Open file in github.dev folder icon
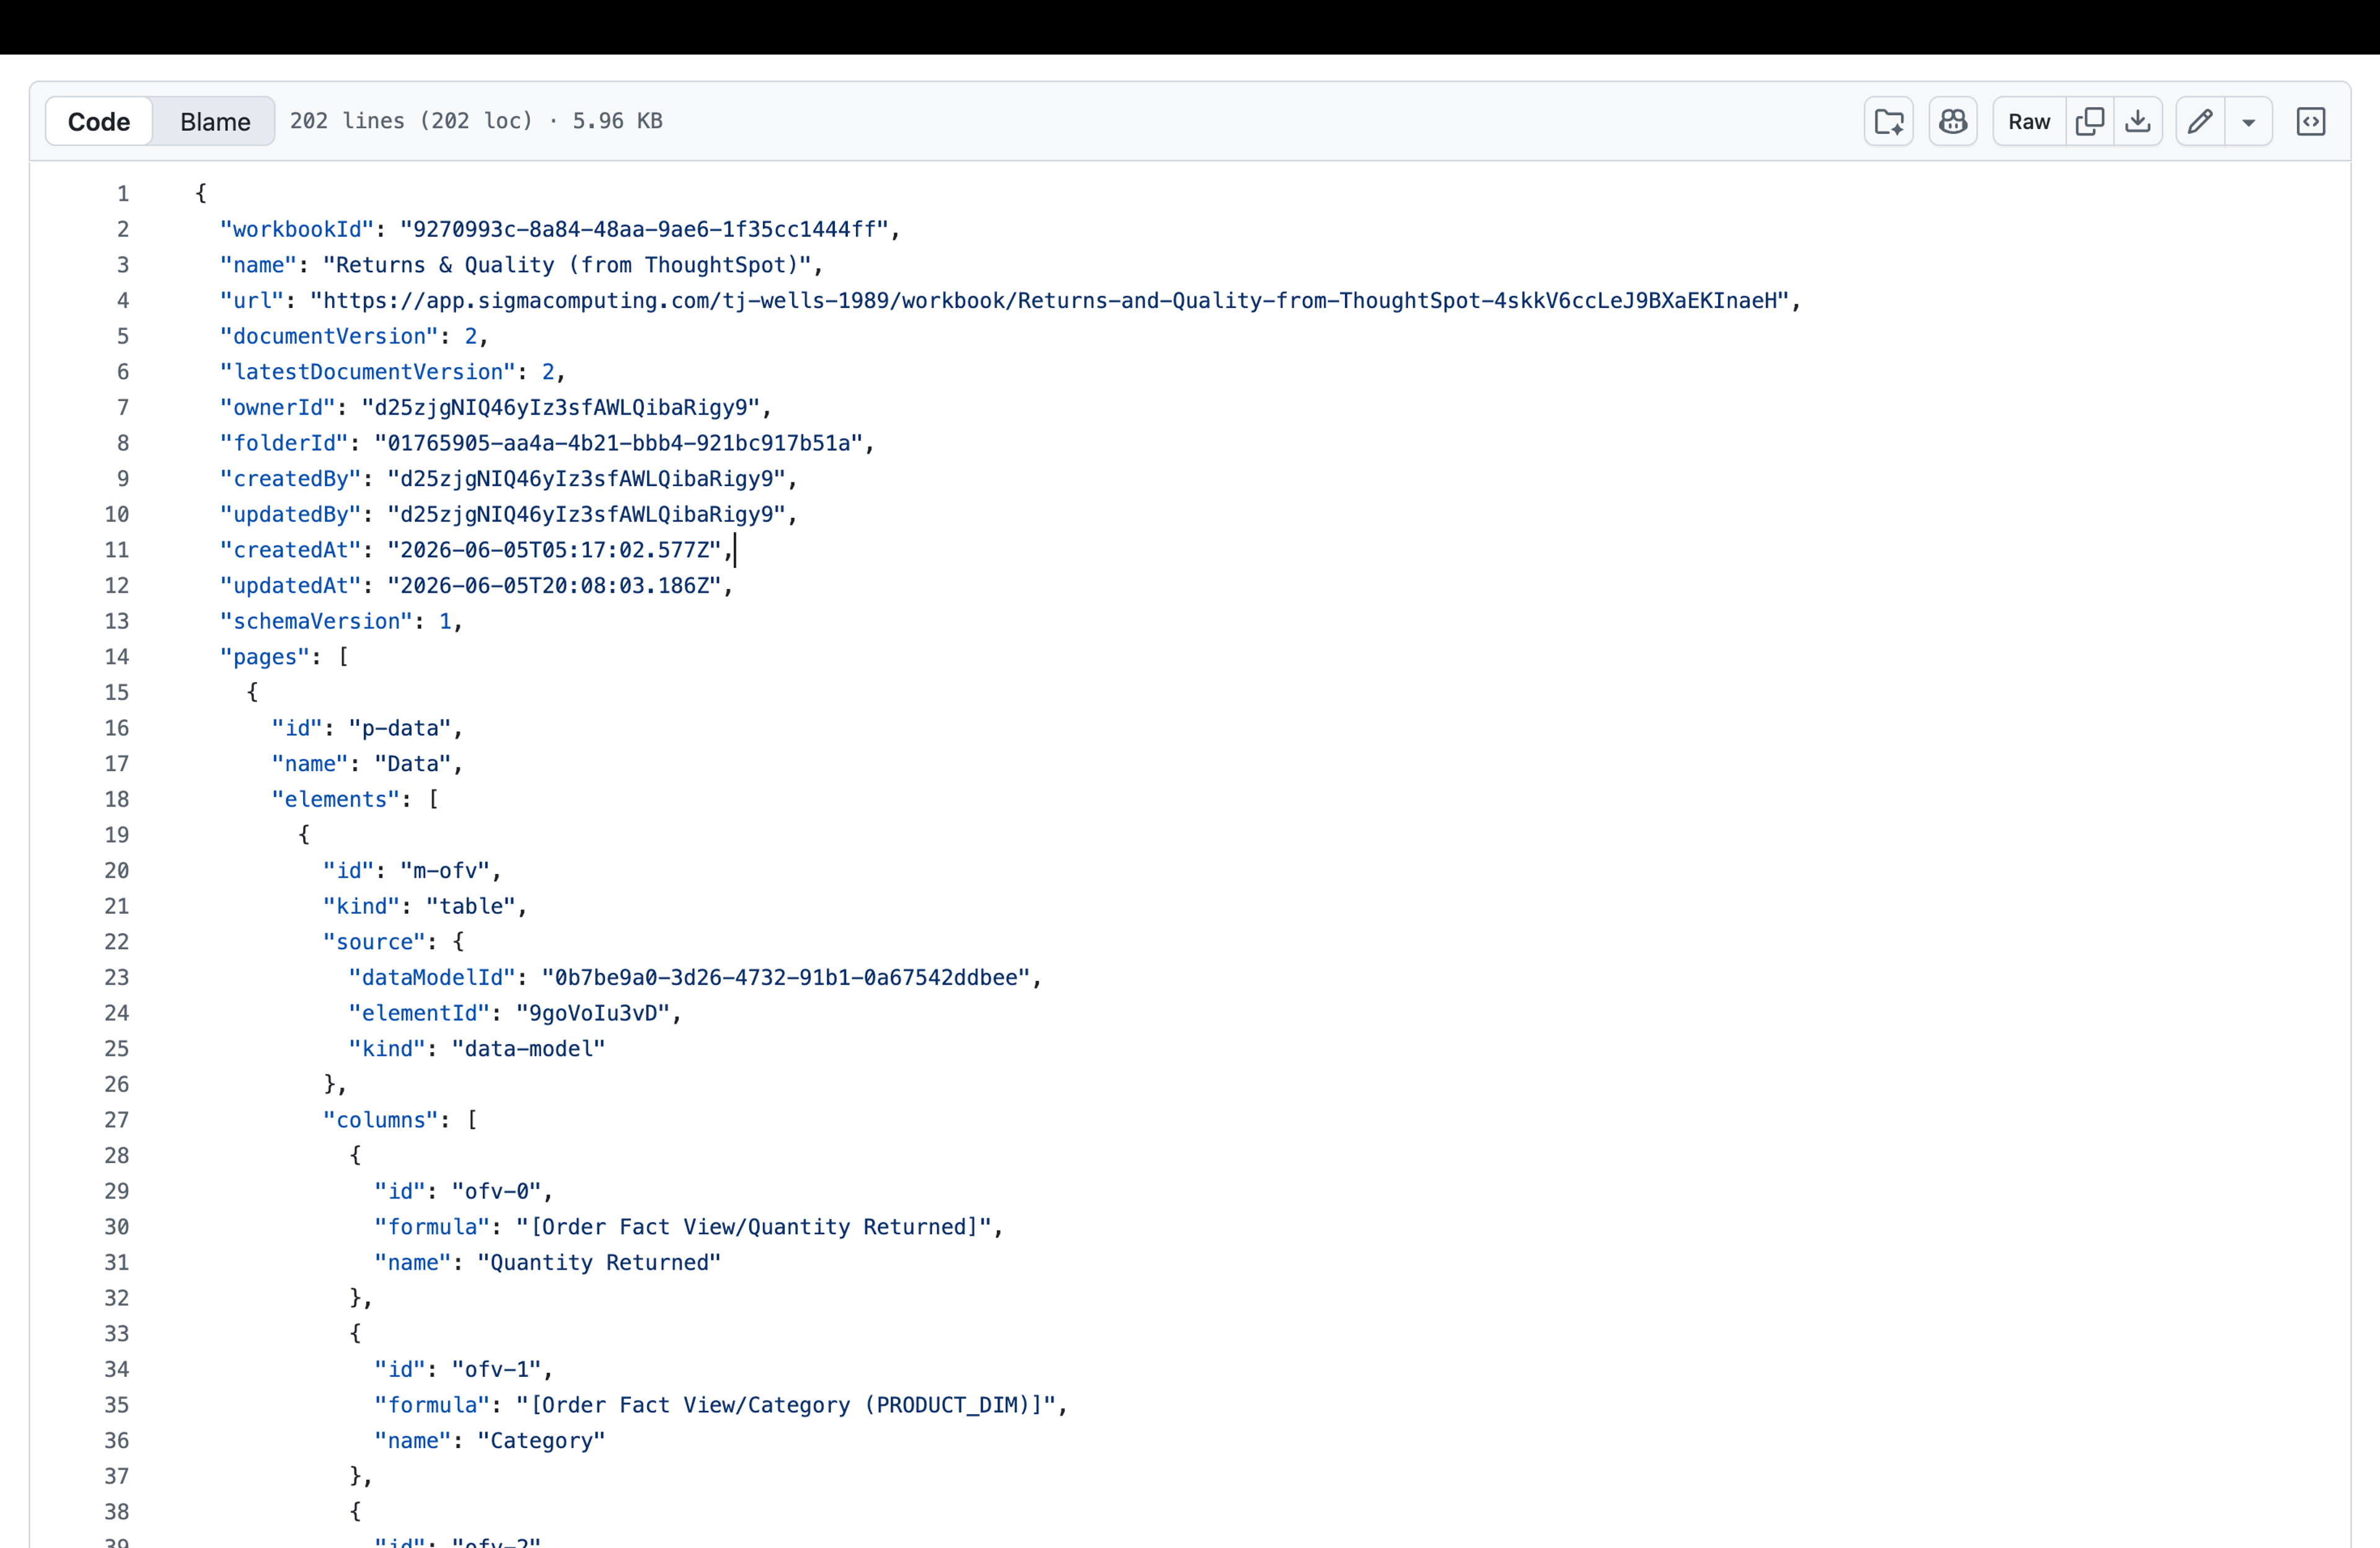 1888,121
